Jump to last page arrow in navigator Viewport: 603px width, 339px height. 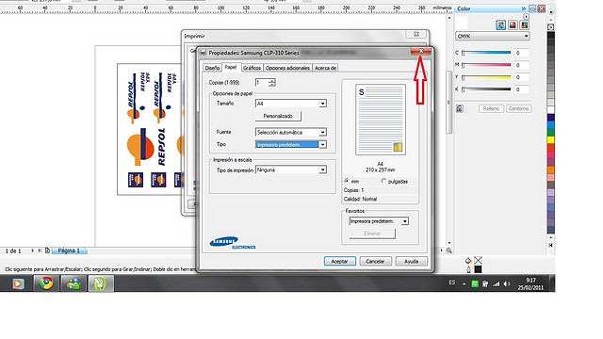click(40, 250)
